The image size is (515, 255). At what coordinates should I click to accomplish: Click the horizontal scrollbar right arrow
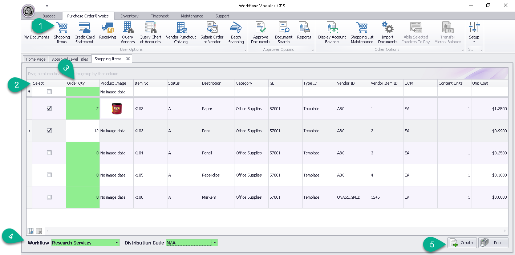point(505,231)
